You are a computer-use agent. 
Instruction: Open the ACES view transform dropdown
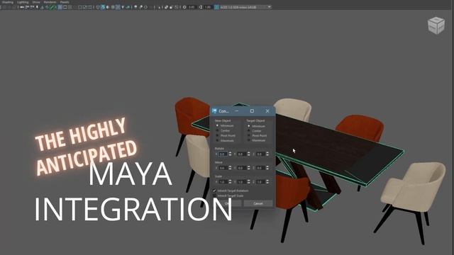245,7
